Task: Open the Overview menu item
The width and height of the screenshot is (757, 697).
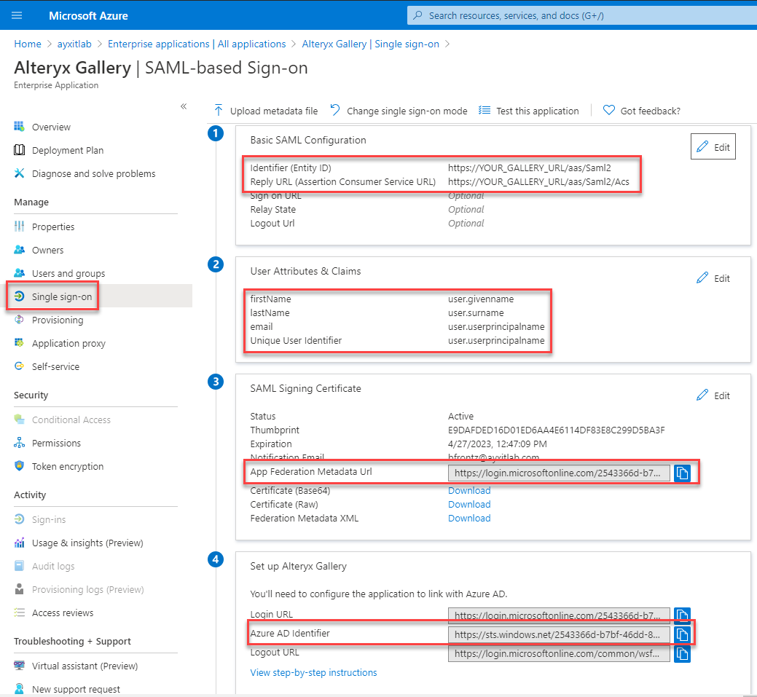Action: [x=51, y=127]
